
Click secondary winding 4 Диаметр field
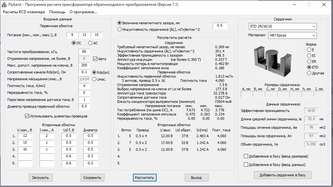90,157
